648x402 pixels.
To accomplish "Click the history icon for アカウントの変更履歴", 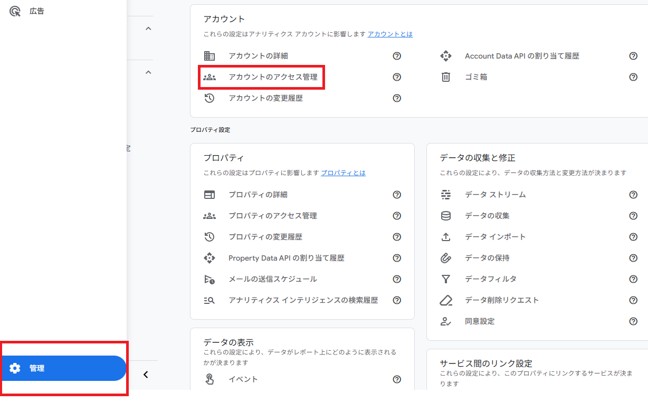I will pos(209,98).
